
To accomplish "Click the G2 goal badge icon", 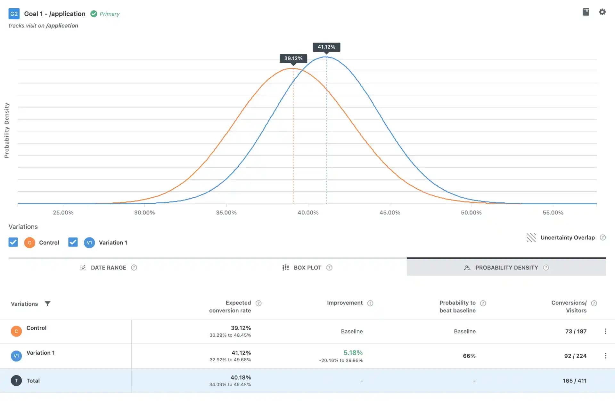I will [x=14, y=14].
